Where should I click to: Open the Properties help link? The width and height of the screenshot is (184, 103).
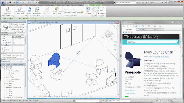6,61
